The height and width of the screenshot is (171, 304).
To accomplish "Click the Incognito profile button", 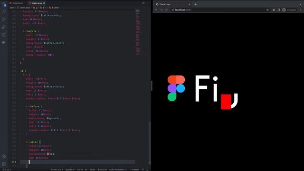I will tap(289, 9).
